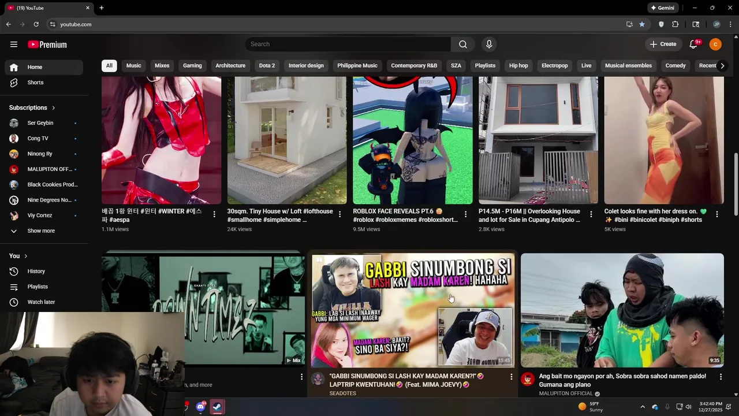Open Steam from the taskbar
The image size is (739, 416).
point(217,407)
